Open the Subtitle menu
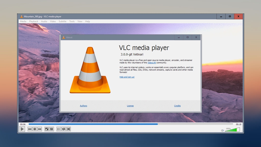Image resolution: width=261 pixels, height=147 pixels. coord(62,21)
